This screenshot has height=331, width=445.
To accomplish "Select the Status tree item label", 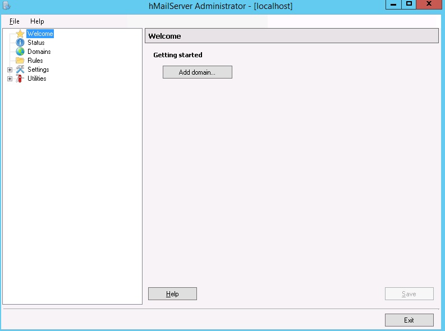I will [36, 43].
